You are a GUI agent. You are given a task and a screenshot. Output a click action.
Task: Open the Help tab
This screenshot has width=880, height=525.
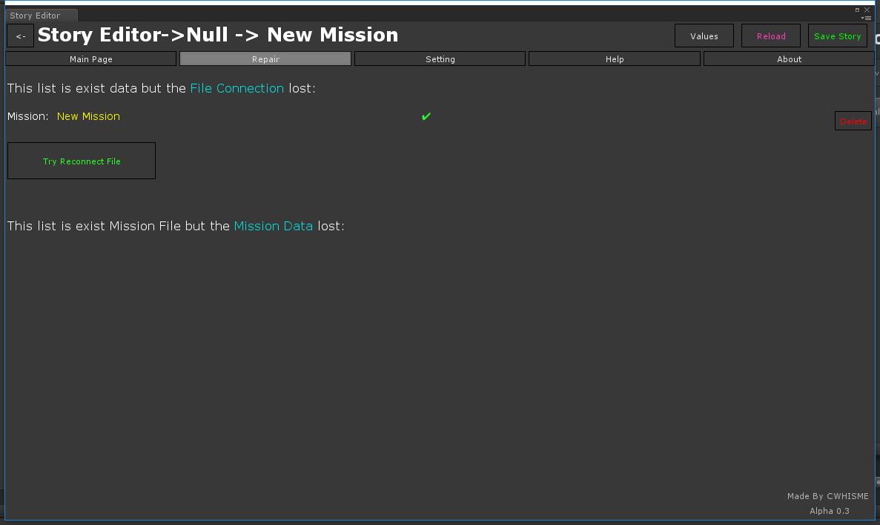(614, 59)
